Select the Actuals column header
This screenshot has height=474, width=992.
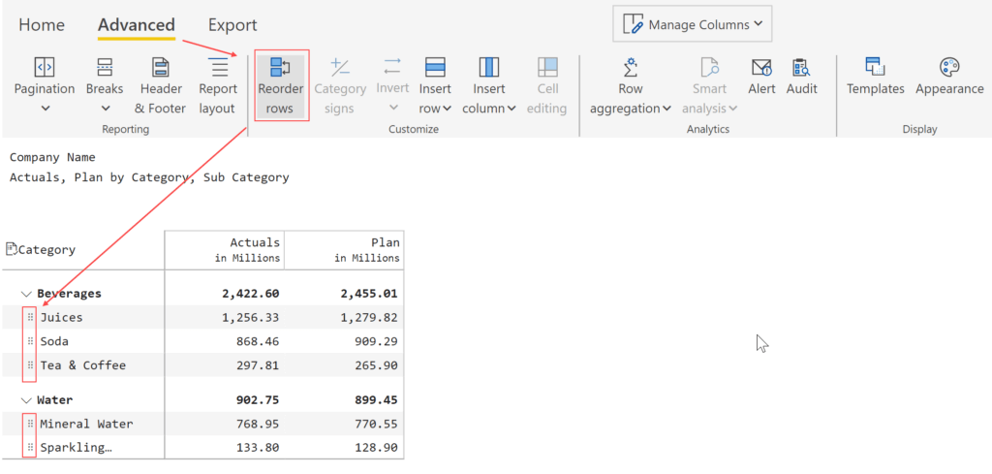[225, 250]
